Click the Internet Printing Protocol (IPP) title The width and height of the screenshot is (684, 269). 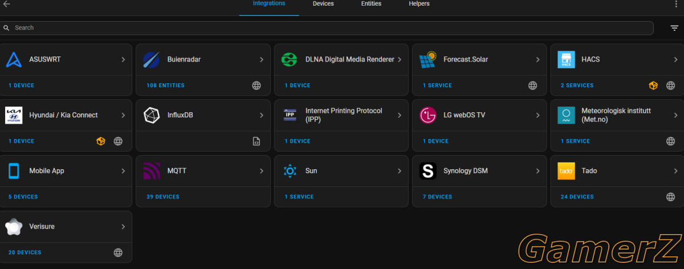[344, 115]
